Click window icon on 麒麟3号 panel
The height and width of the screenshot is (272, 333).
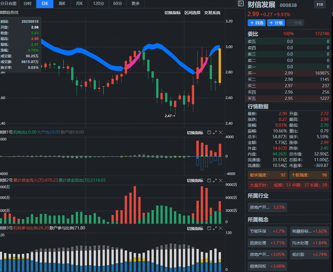[x=209, y=228]
